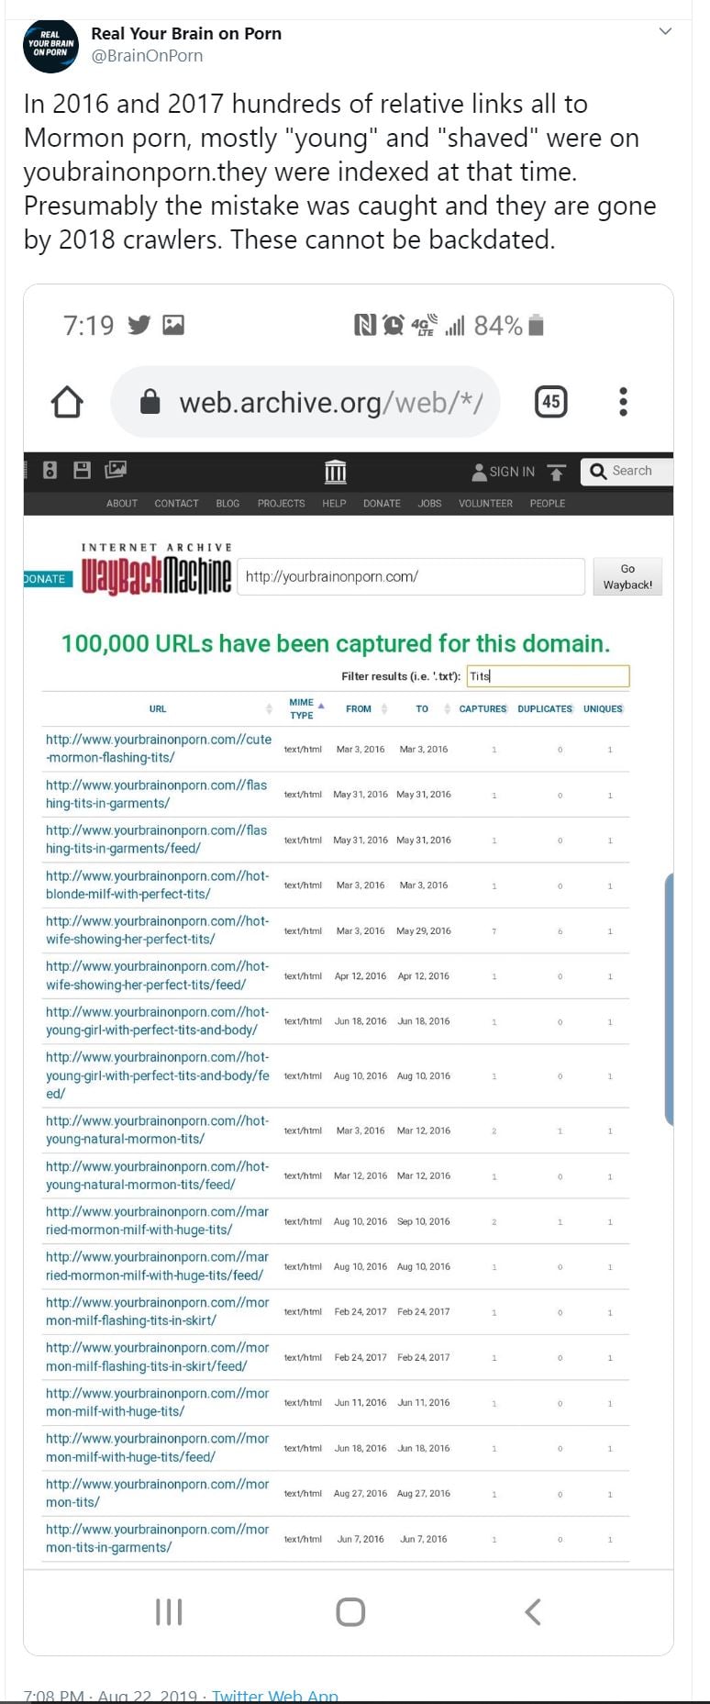Sort results by MIME TYPE column

[x=302, y=708]
